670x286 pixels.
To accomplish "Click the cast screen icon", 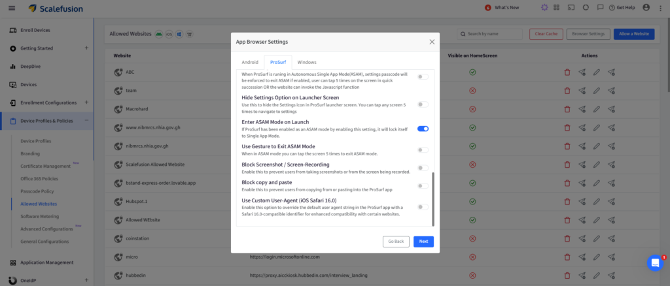I will (x=571, y=7).
